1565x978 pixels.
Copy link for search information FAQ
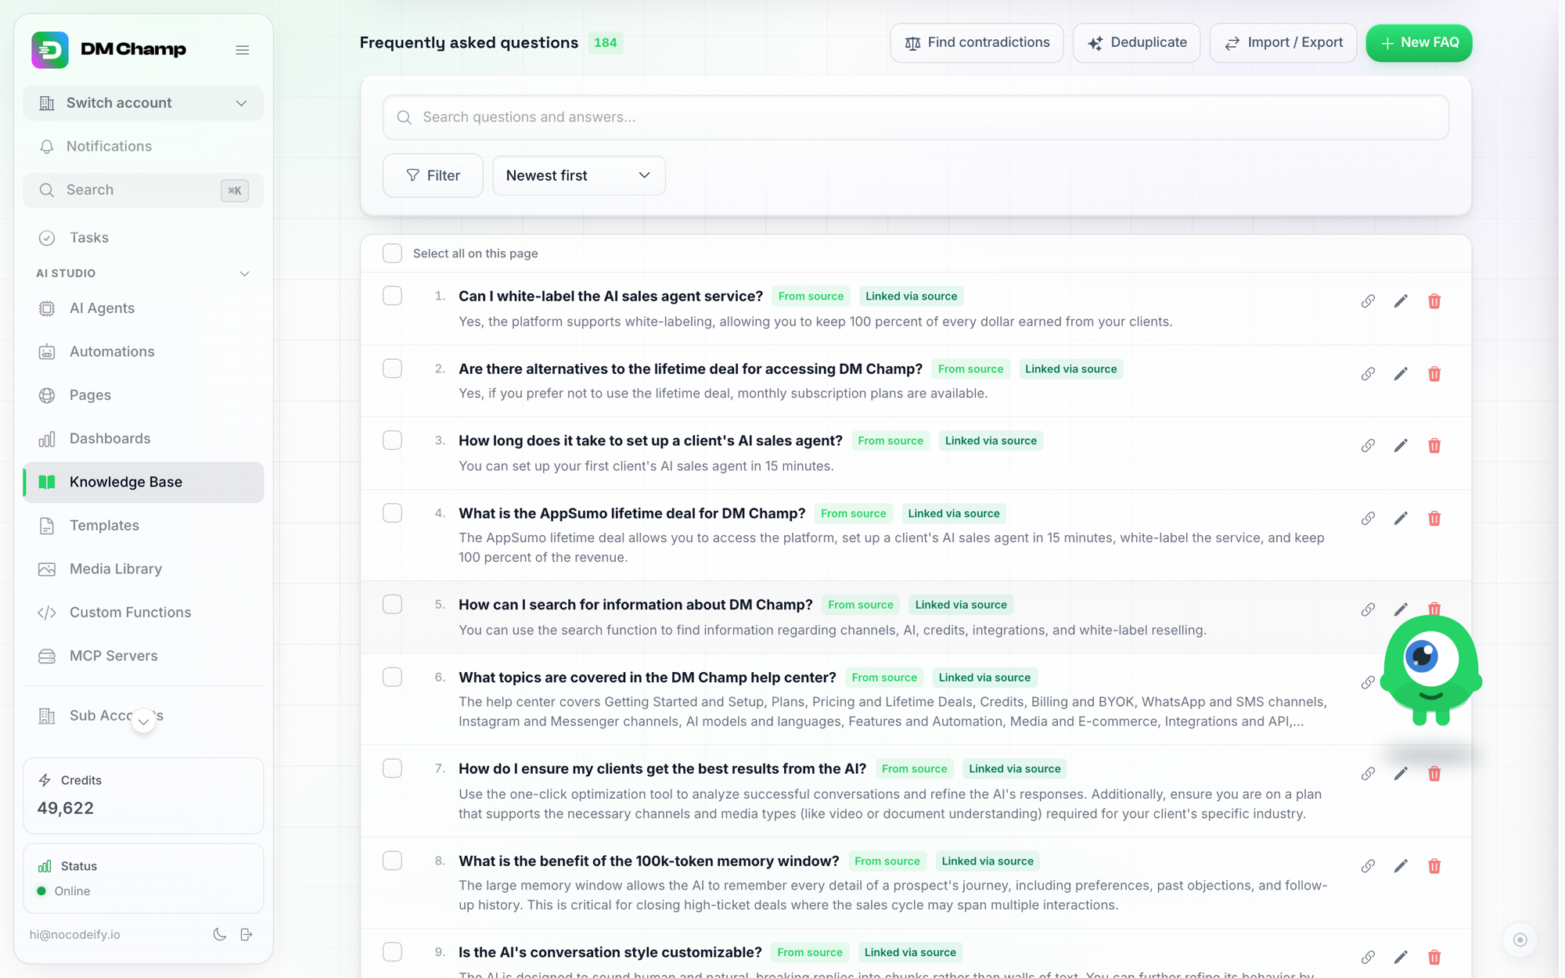coord(1368,609)
